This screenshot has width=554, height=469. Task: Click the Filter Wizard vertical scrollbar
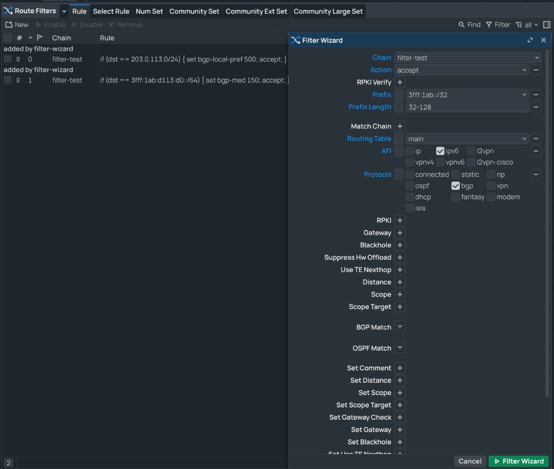(x=547, y=223)
